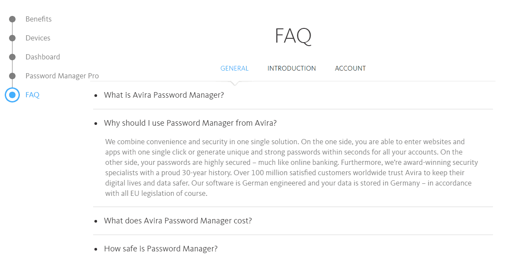The image size is (524, 263).
Task: Click the bullet beside "What is Avira Password Manager?"
Action: click(x=95, y=95)
